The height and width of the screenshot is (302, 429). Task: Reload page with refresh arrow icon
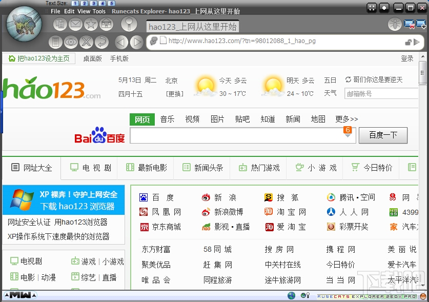coord(102,42)
